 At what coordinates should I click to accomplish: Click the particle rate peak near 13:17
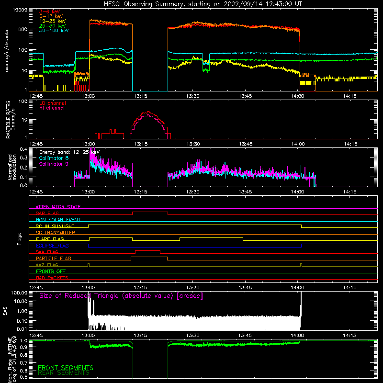[x=148, y=112]
